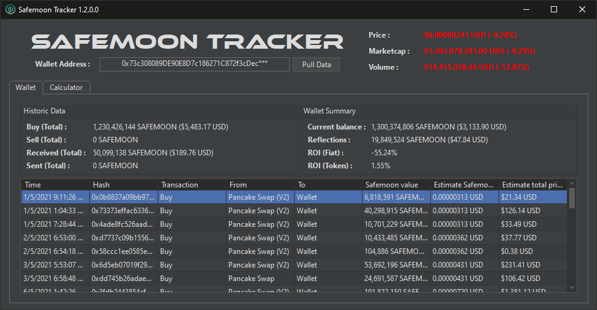Click the 1/5/2021 7:28:44 time cell
The height and width of the screenshot is (310, 597).
tap(55, 224)
